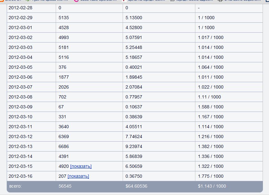Click the показать link in the 2012-03-15 row

point(81,166)
